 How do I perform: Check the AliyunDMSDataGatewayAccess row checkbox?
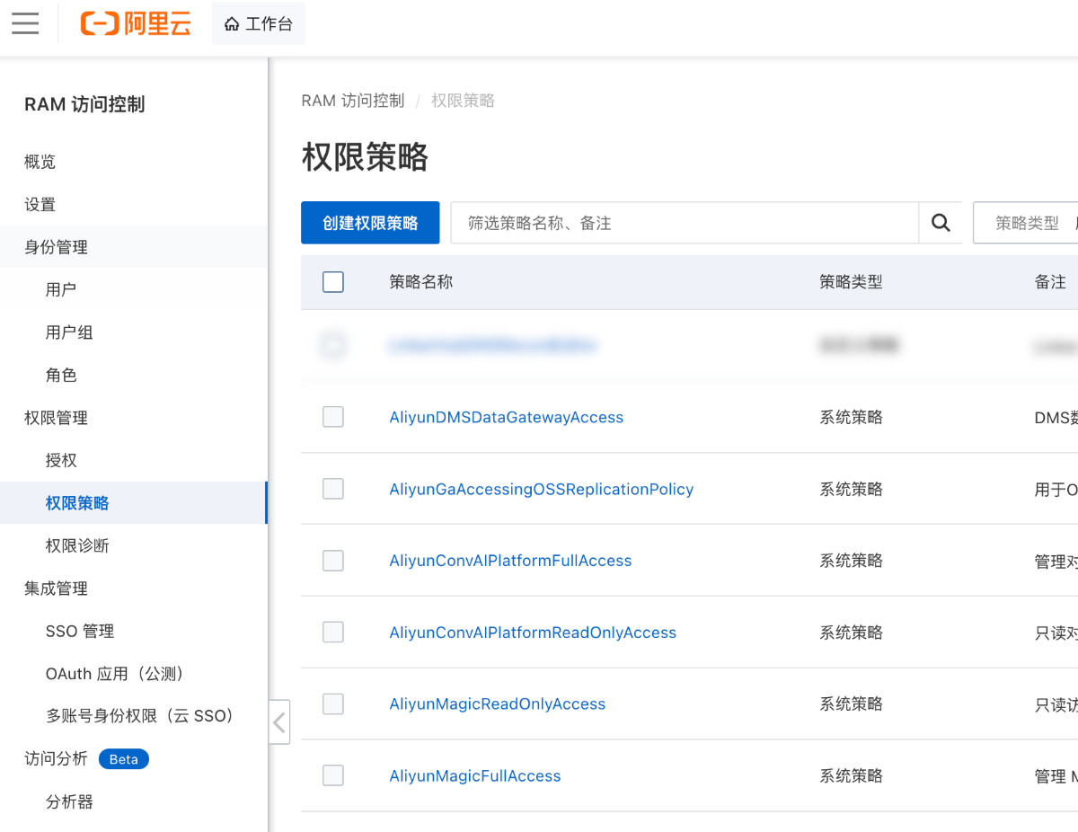pos(333,417)
